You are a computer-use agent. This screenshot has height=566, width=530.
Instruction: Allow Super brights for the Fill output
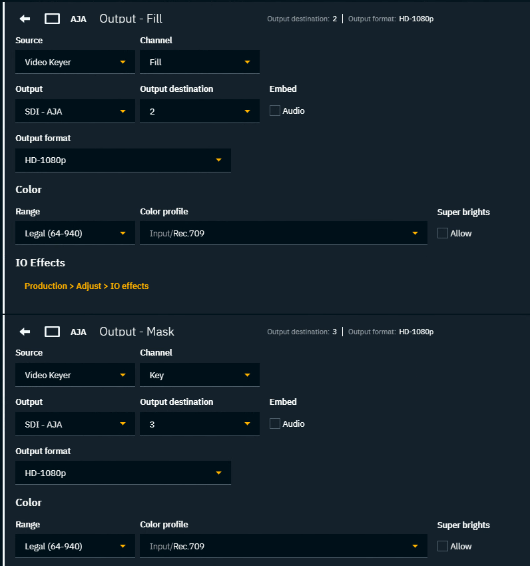(442, 233)
